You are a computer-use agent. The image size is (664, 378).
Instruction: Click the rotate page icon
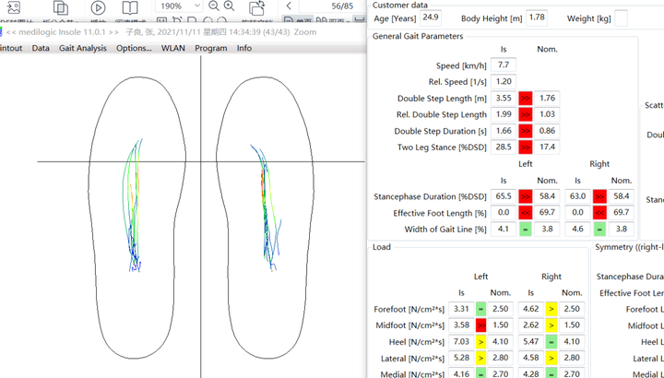pyautogui.click(x=258, y=6)
